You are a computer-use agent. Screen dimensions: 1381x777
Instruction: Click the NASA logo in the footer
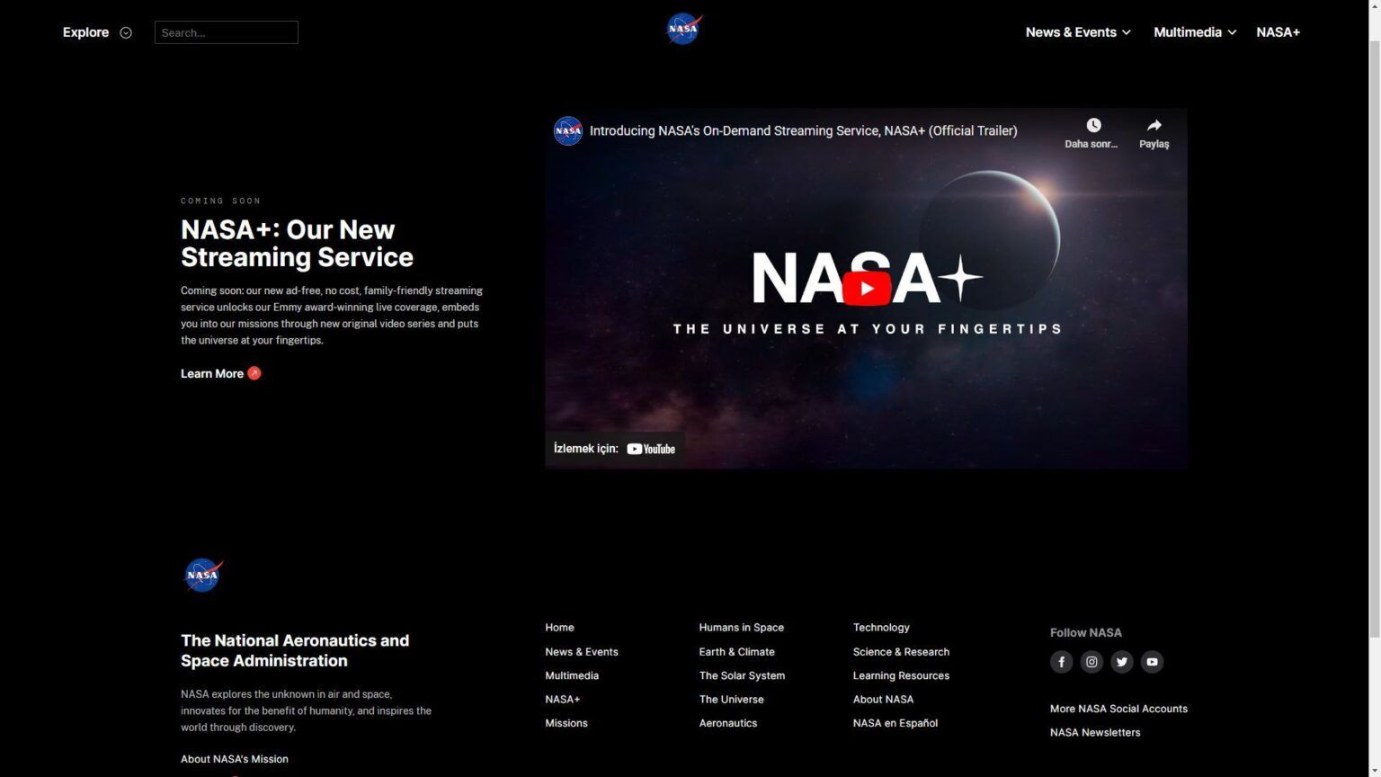click(202, 574)
